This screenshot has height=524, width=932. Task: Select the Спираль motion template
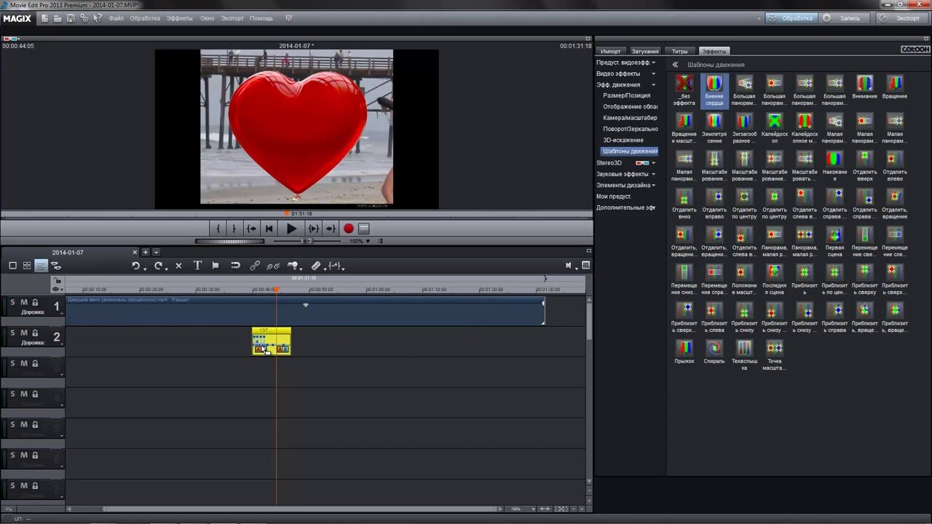click(714, 352)
